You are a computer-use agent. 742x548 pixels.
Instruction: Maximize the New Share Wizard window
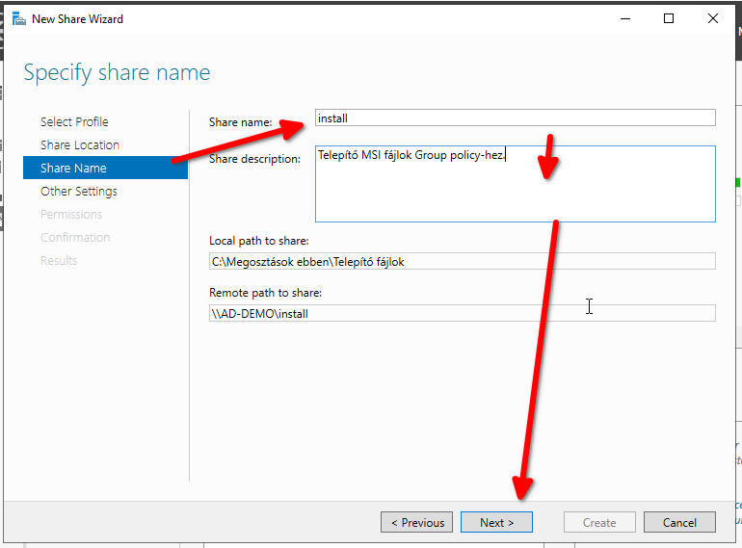(668, 18)
